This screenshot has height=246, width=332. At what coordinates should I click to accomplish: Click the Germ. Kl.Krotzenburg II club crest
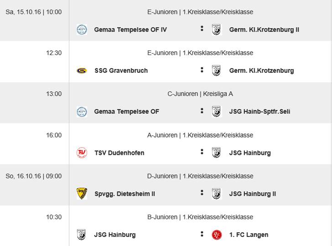tap(216, 30)
